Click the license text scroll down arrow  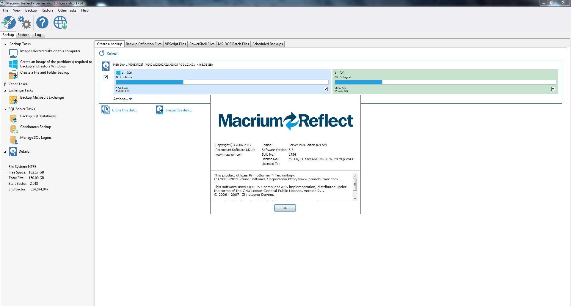pyautogui.click(x=355, y=198)
